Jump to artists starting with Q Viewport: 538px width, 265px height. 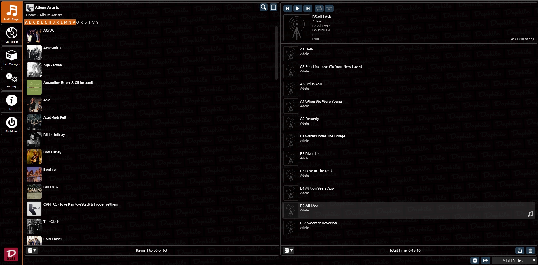tap(78, 22)
